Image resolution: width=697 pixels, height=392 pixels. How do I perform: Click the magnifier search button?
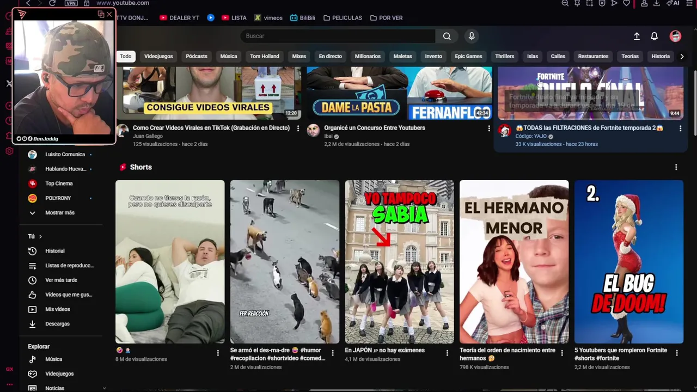pyautogui.click(x=447, y=36)
